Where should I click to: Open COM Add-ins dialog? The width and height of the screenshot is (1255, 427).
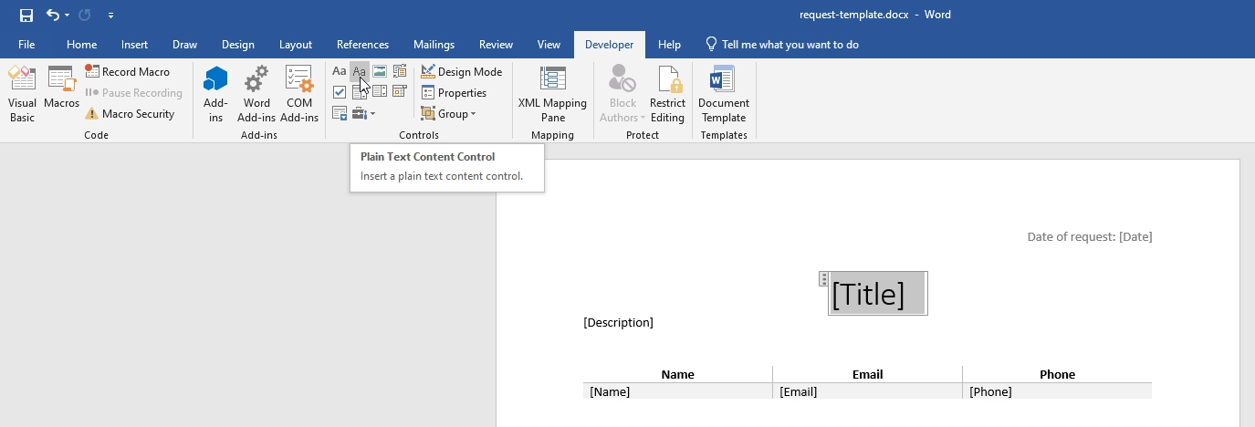(x=299, y=95)
